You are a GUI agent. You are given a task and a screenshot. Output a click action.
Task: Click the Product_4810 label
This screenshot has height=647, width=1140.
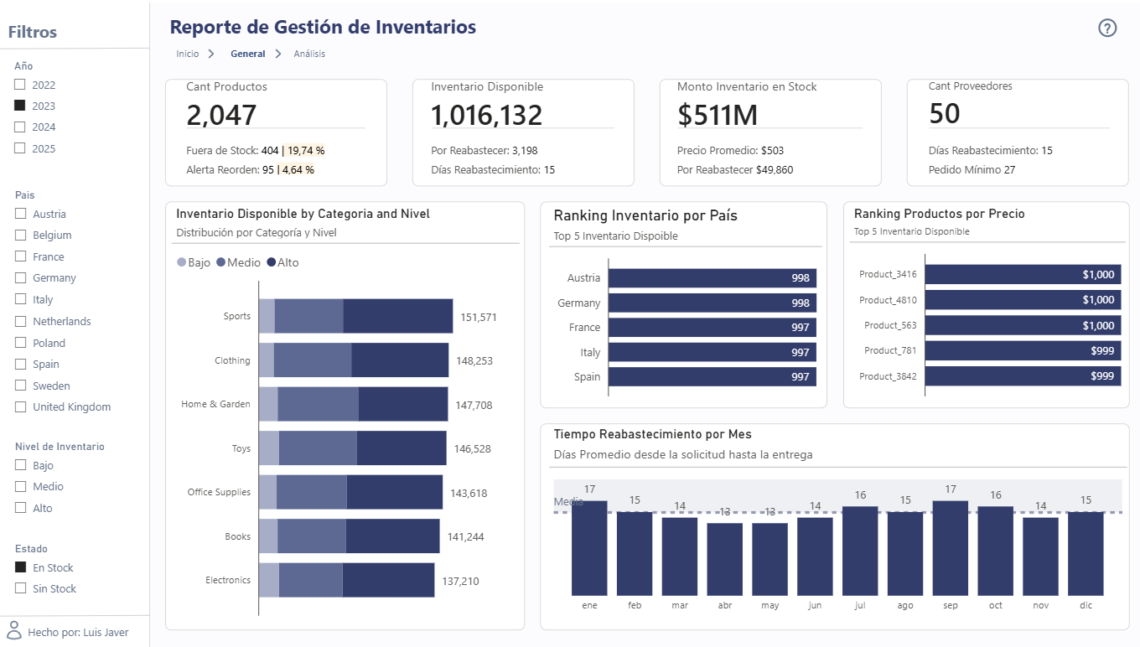(x=888, y=300)
